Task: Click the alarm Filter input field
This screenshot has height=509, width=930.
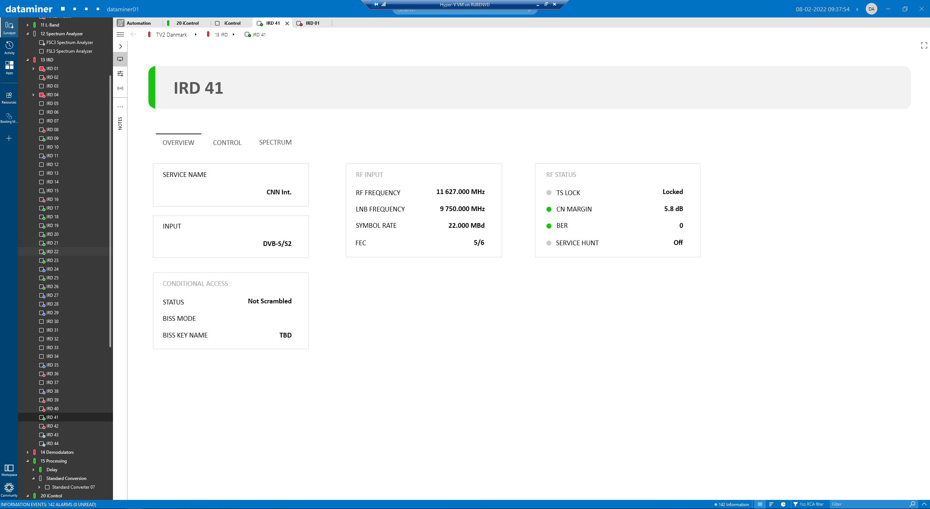Action: tap(869, 504)
